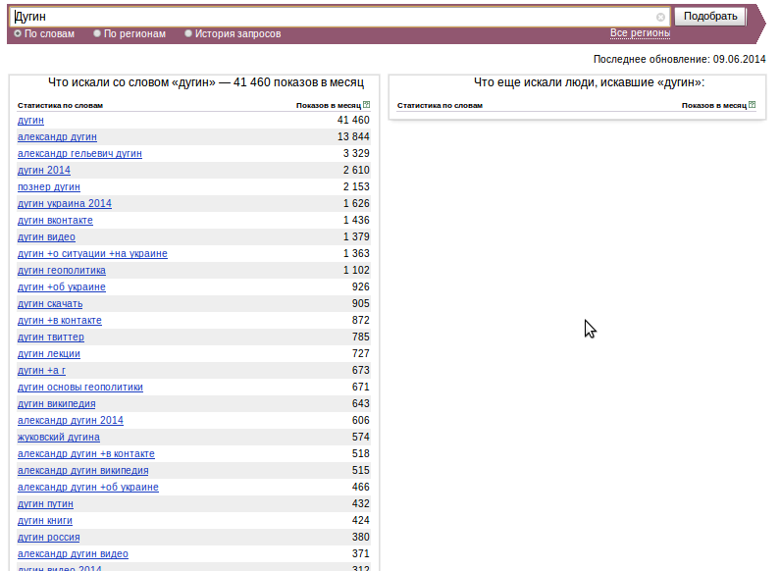Click the count '41 460' in first row

click(x=353, y=120)
